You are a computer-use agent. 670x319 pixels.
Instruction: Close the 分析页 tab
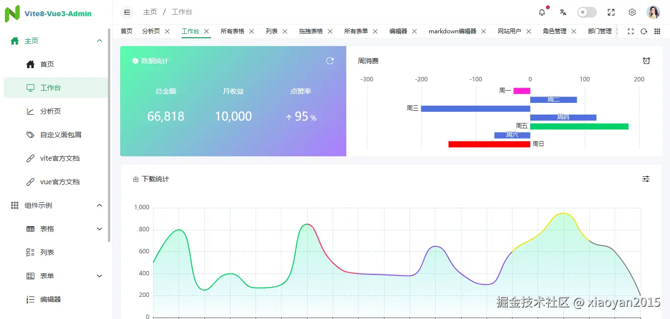(x=167, y=31)
